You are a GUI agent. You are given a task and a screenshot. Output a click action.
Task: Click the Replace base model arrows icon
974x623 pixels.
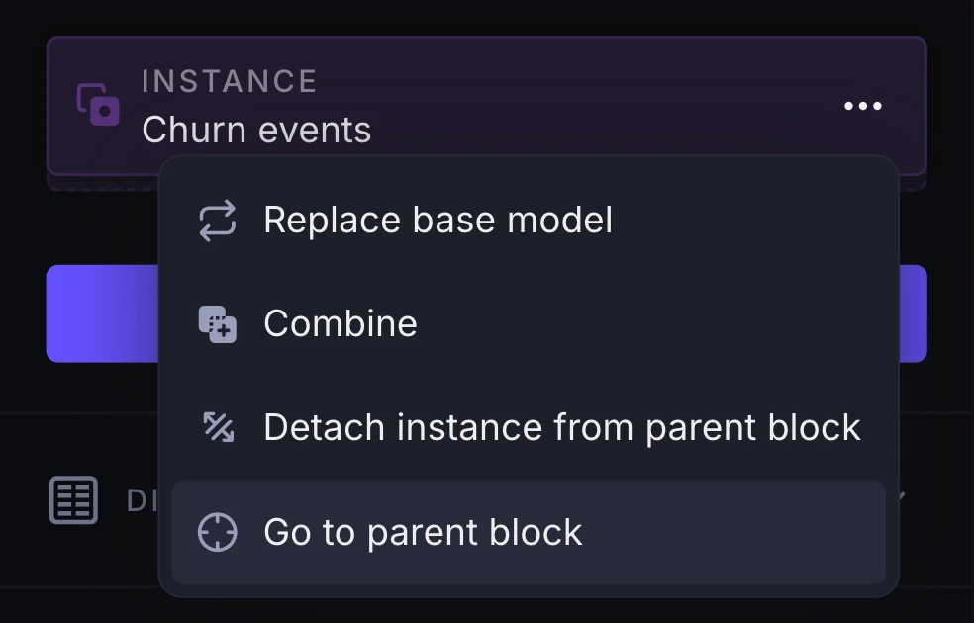217,220
